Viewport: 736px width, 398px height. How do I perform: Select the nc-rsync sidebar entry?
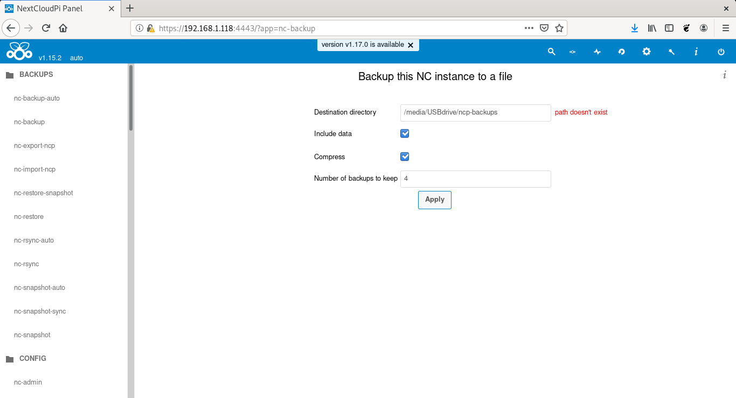point(26,264)
